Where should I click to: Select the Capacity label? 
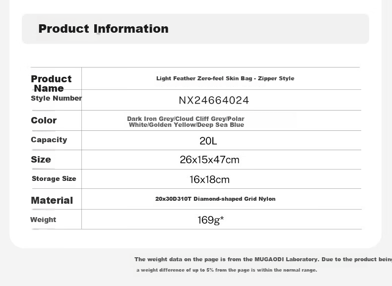click(x=49, y=140)
